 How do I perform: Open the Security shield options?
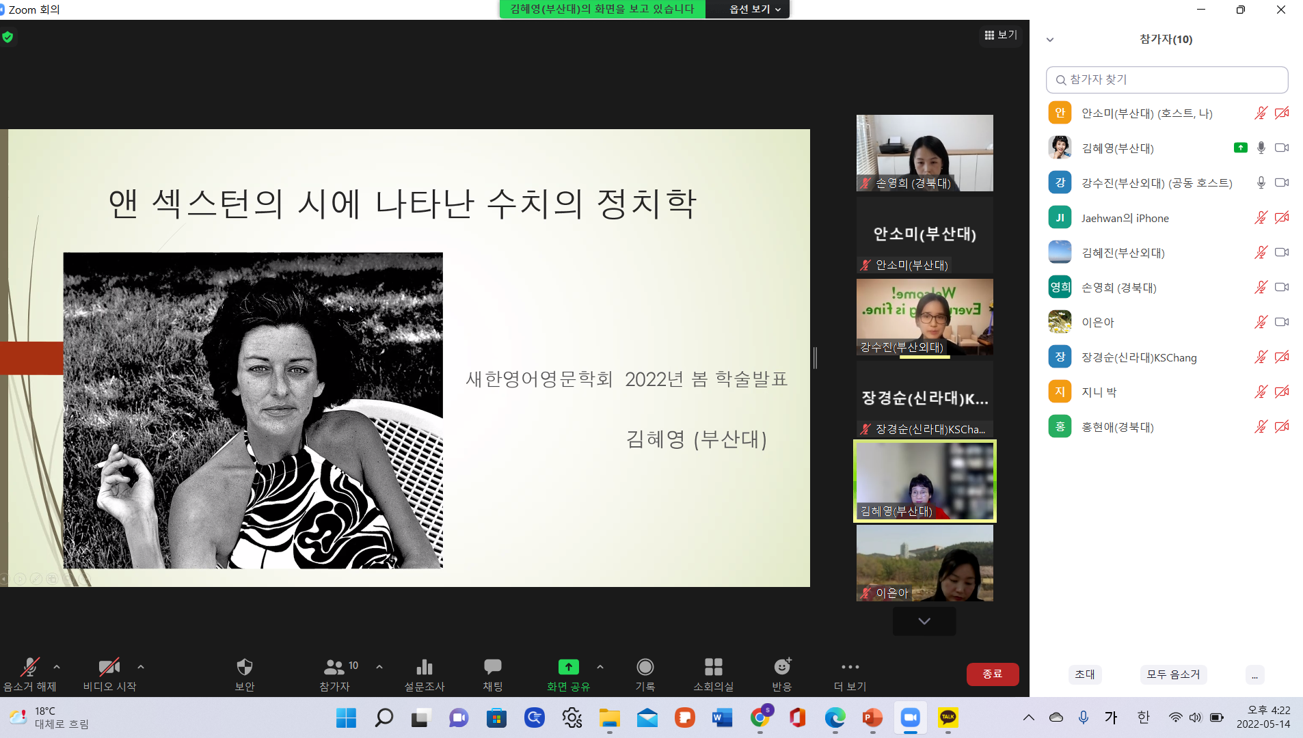click(244, 674)
